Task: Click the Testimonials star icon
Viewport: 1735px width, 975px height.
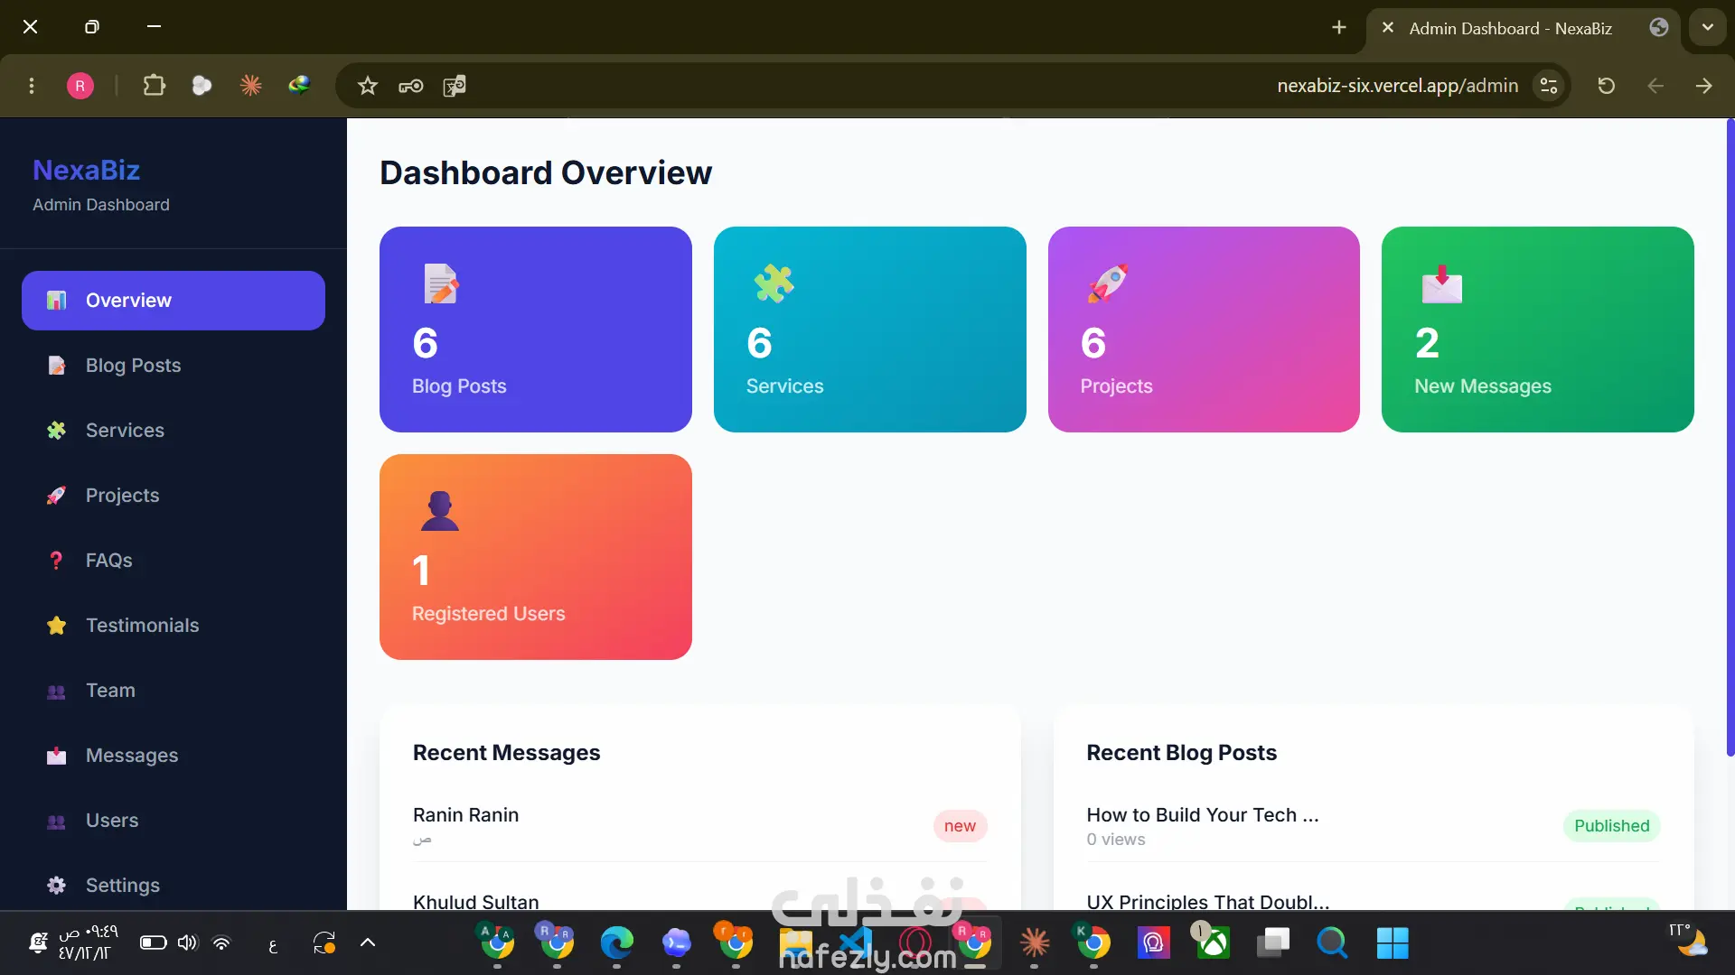Action: tap(57, 626)
